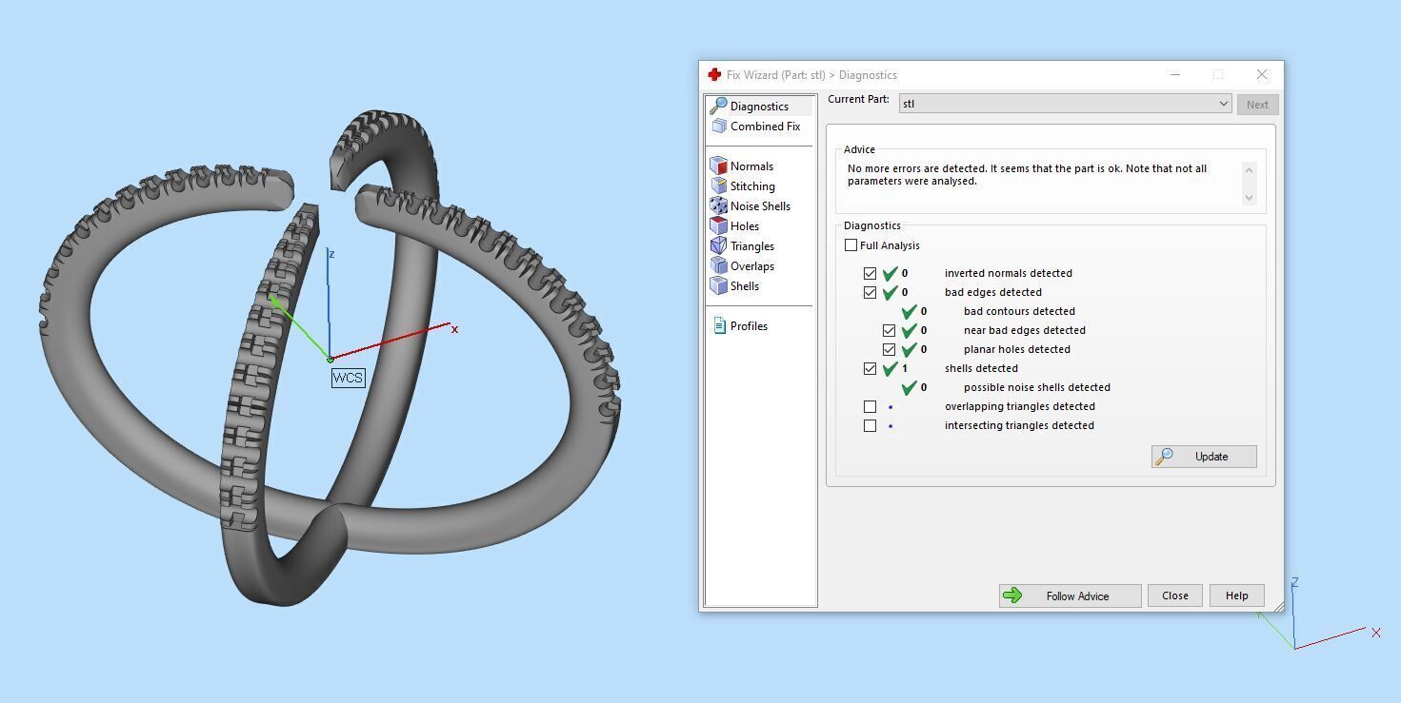Click the Advice box scroll down arrow
This screenshot has height=703, width=1401.
coord(1250,198)
